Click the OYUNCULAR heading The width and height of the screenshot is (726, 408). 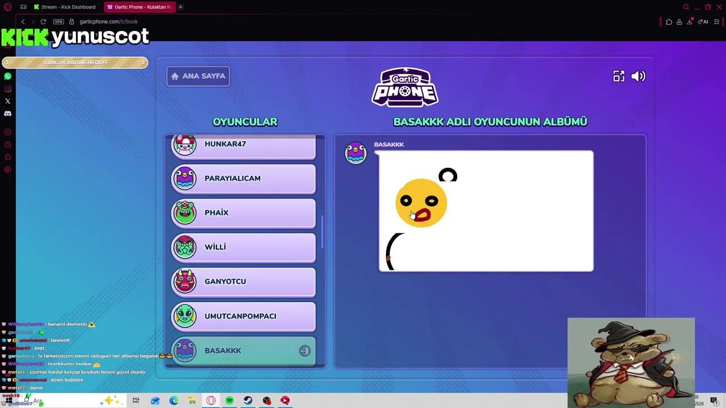point(245,121)
